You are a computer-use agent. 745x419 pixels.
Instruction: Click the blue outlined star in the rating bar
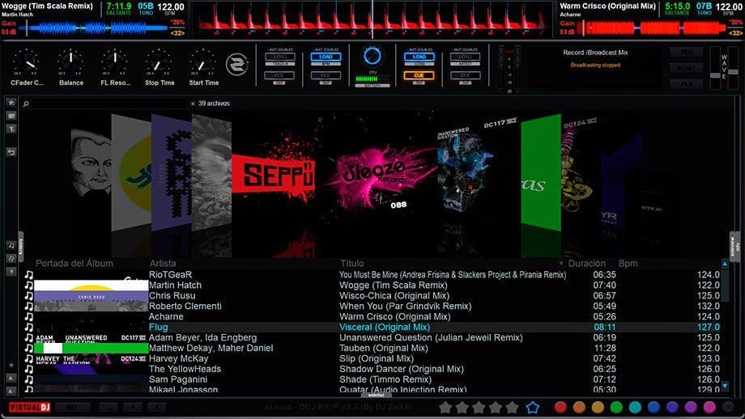[x=533, y=407]
